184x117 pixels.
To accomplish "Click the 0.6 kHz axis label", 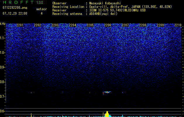I will 2,111.
